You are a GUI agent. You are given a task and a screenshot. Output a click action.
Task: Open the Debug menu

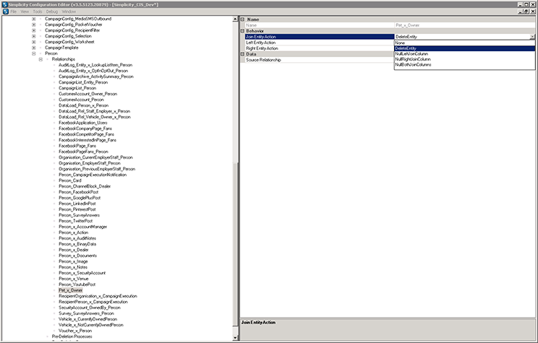pos(51,12)
